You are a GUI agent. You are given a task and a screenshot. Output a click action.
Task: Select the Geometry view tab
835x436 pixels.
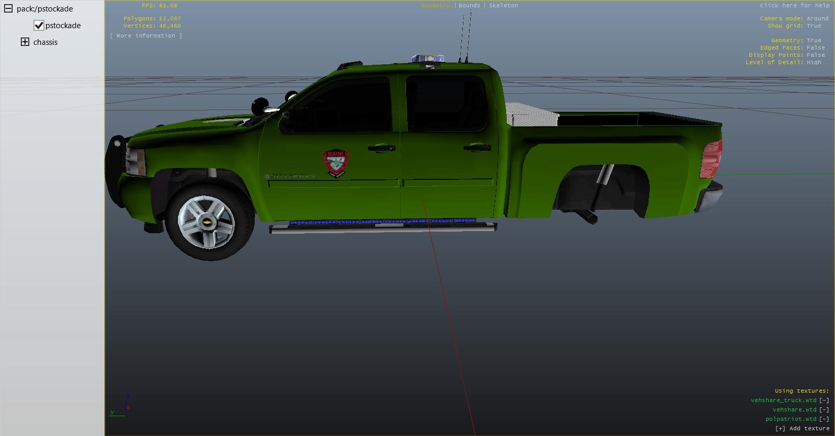(x=435, y=5)
